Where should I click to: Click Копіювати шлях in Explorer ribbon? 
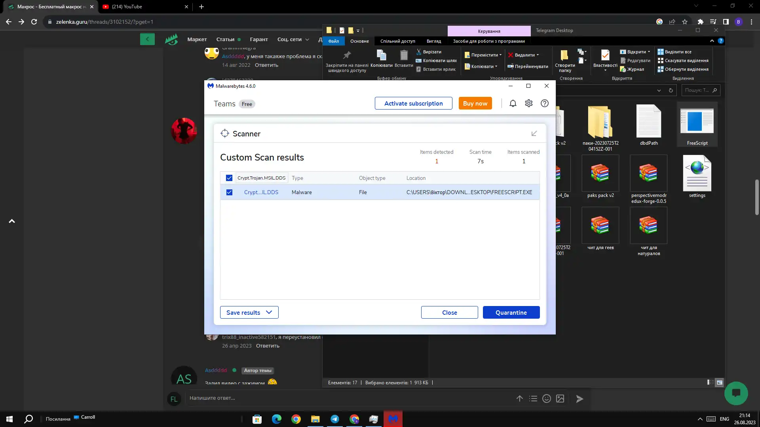436,60
